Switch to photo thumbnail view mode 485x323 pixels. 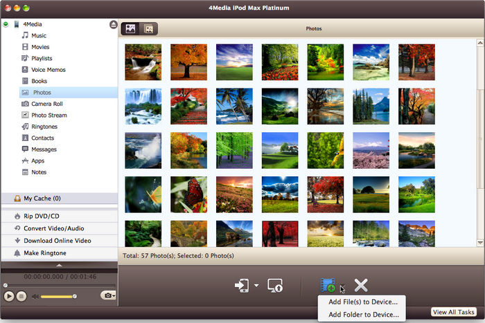(x=130, y=29)
